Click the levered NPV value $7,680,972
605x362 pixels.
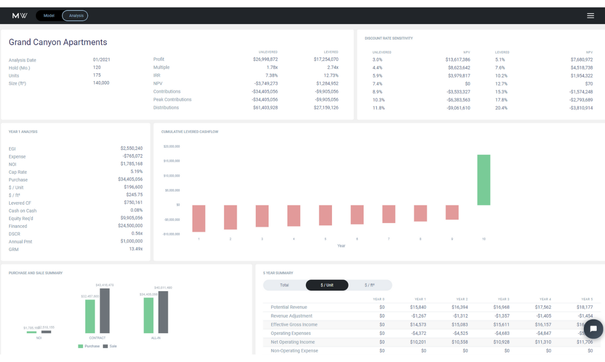point(582,60)
